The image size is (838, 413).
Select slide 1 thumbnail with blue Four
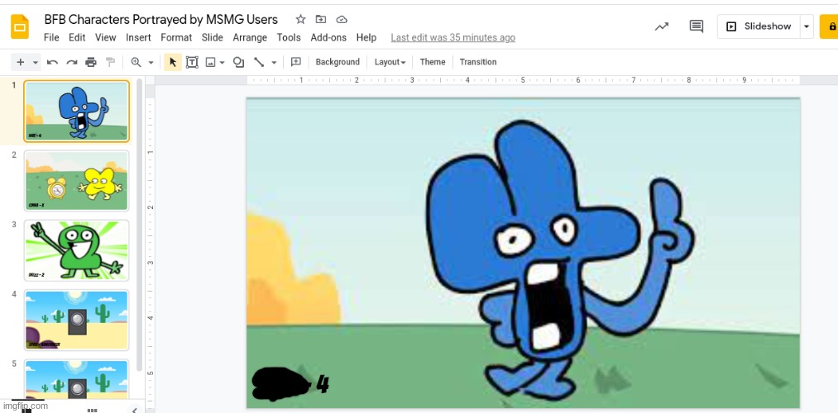click(76, 111)
